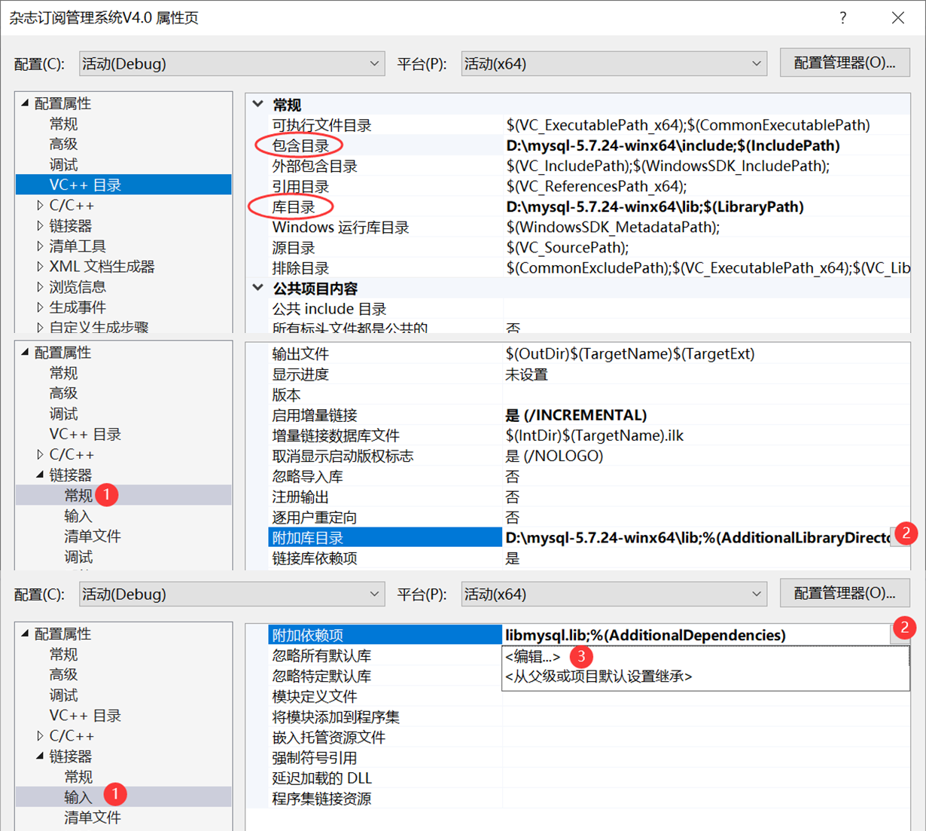Click the 可执行文件目录 property row

tap(589, 125)
